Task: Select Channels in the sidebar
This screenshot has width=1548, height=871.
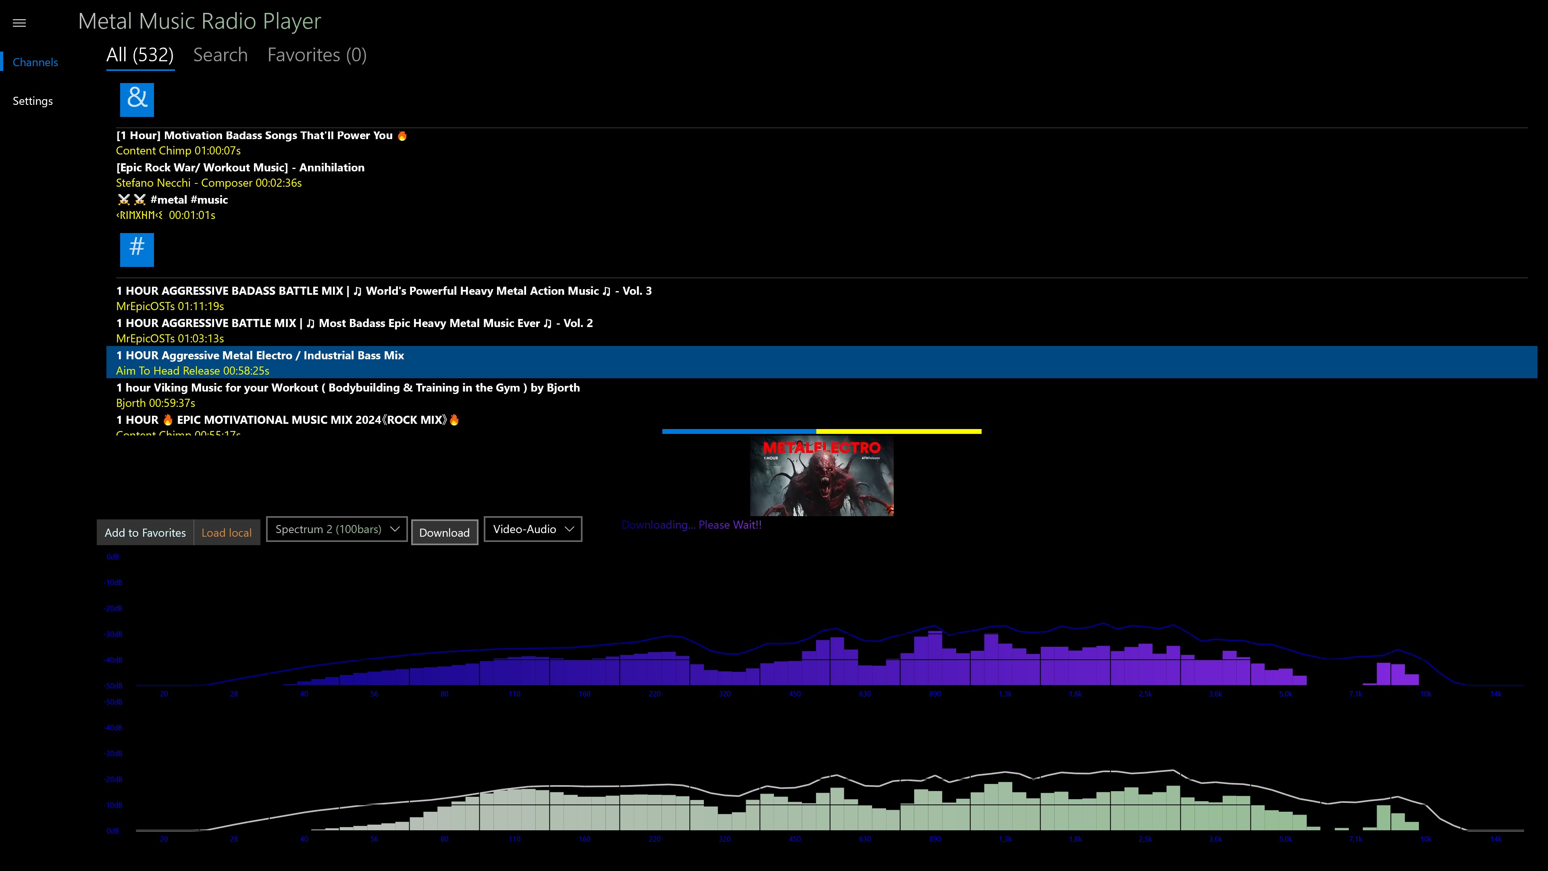Action: click(35, 63)
